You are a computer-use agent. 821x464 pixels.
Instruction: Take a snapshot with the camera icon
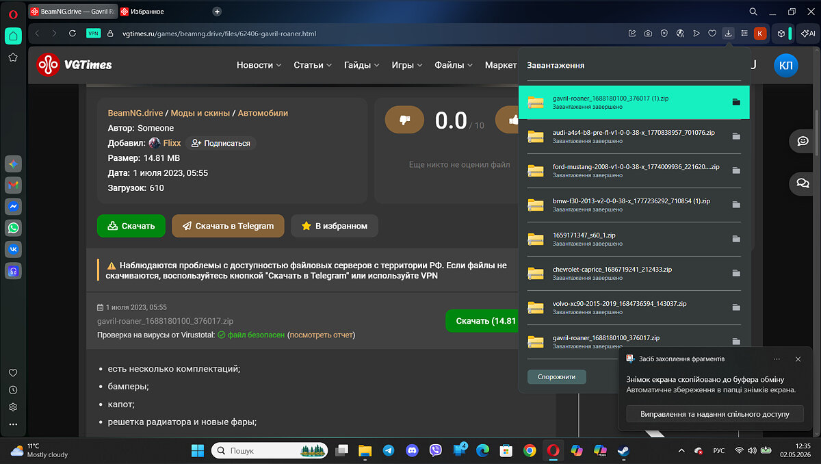pos(647,33)
